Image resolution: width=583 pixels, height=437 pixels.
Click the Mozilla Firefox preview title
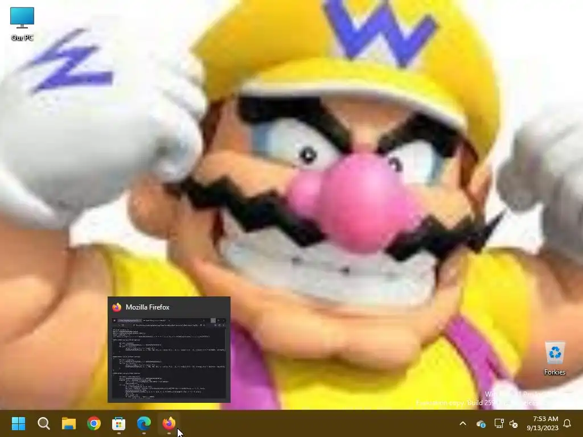click(147, 307)
